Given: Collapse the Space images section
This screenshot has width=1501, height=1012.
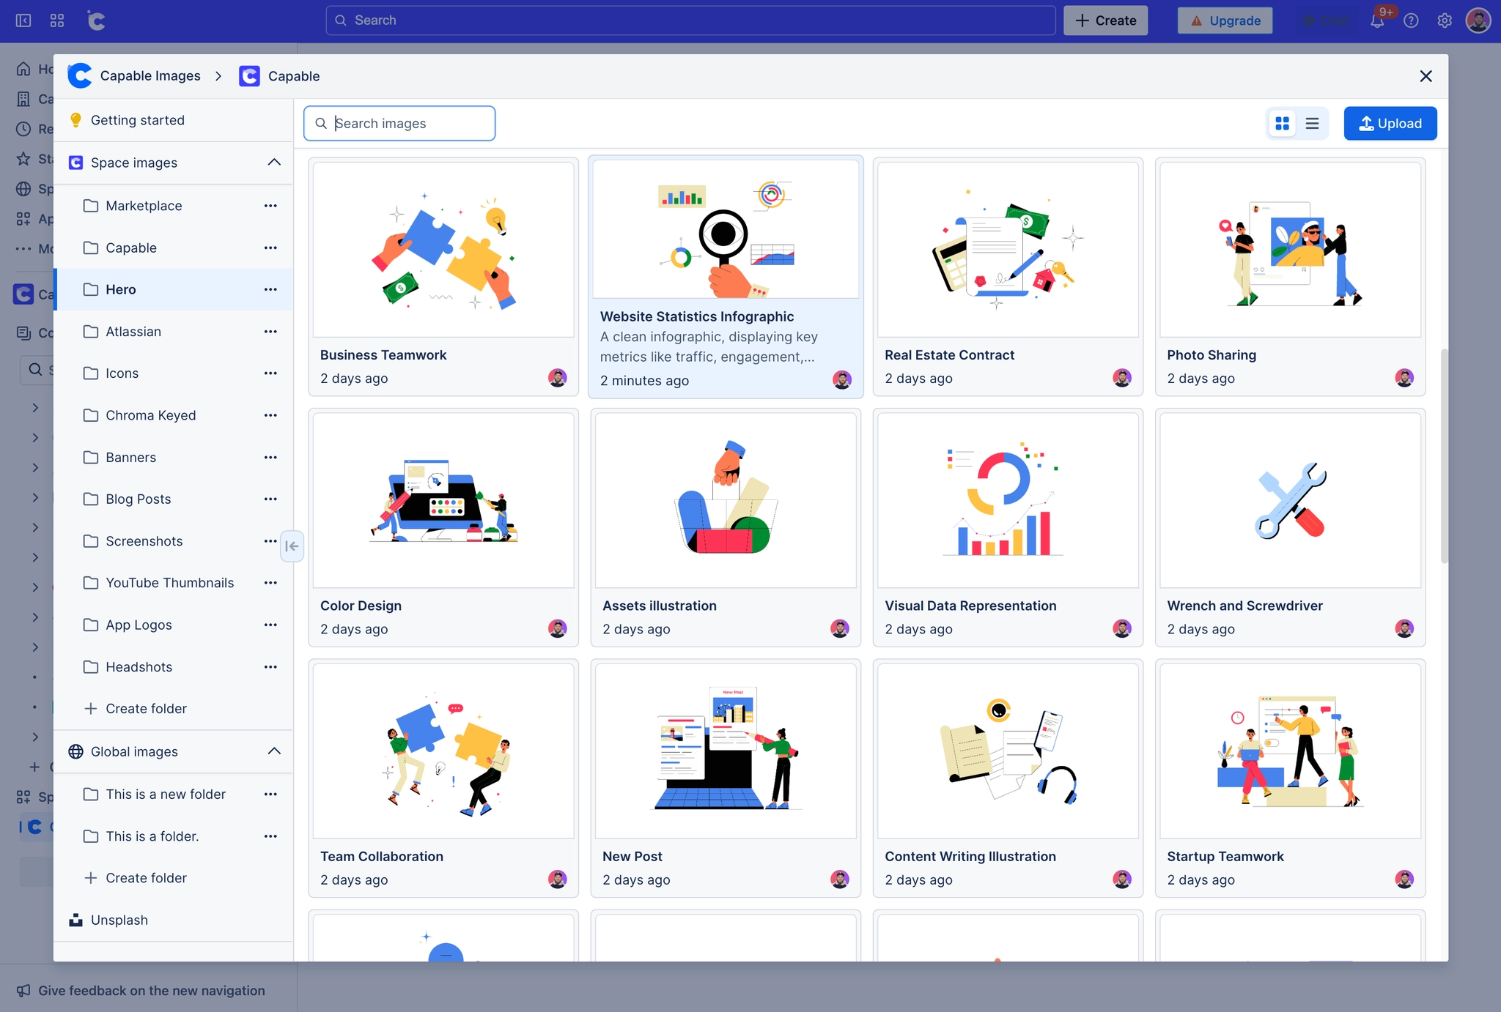Looking at the screenshot, I should click(x=274, y=163).
